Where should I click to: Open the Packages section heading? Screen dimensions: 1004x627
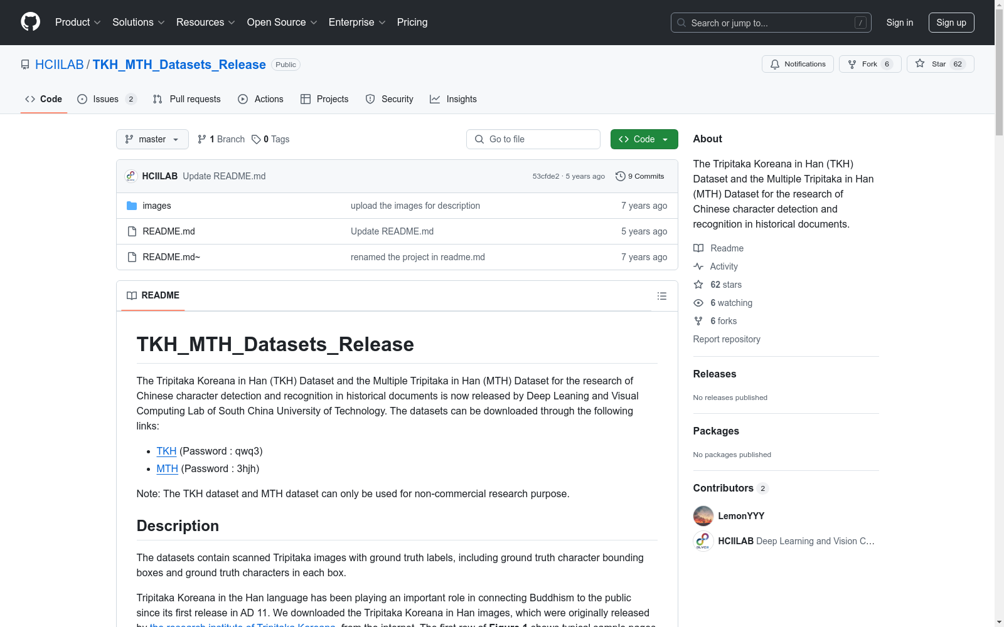pyautogui.click(x=716, y=431)
